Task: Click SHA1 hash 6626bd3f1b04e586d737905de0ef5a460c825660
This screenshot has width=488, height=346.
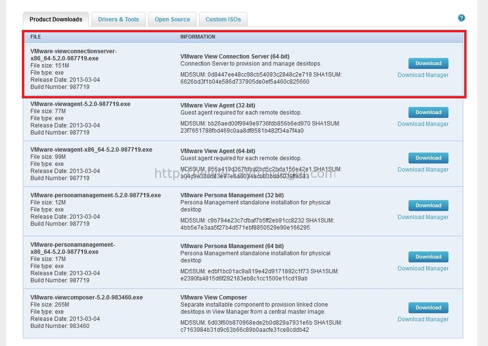Action: (x=245, y=82)
